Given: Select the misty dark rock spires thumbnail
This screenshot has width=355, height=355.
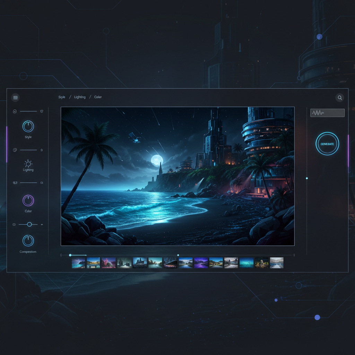Looking at the screenshot, I should 124,263.
